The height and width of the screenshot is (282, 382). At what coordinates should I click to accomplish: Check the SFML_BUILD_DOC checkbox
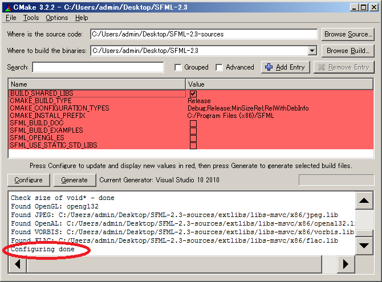click(193, 123)
